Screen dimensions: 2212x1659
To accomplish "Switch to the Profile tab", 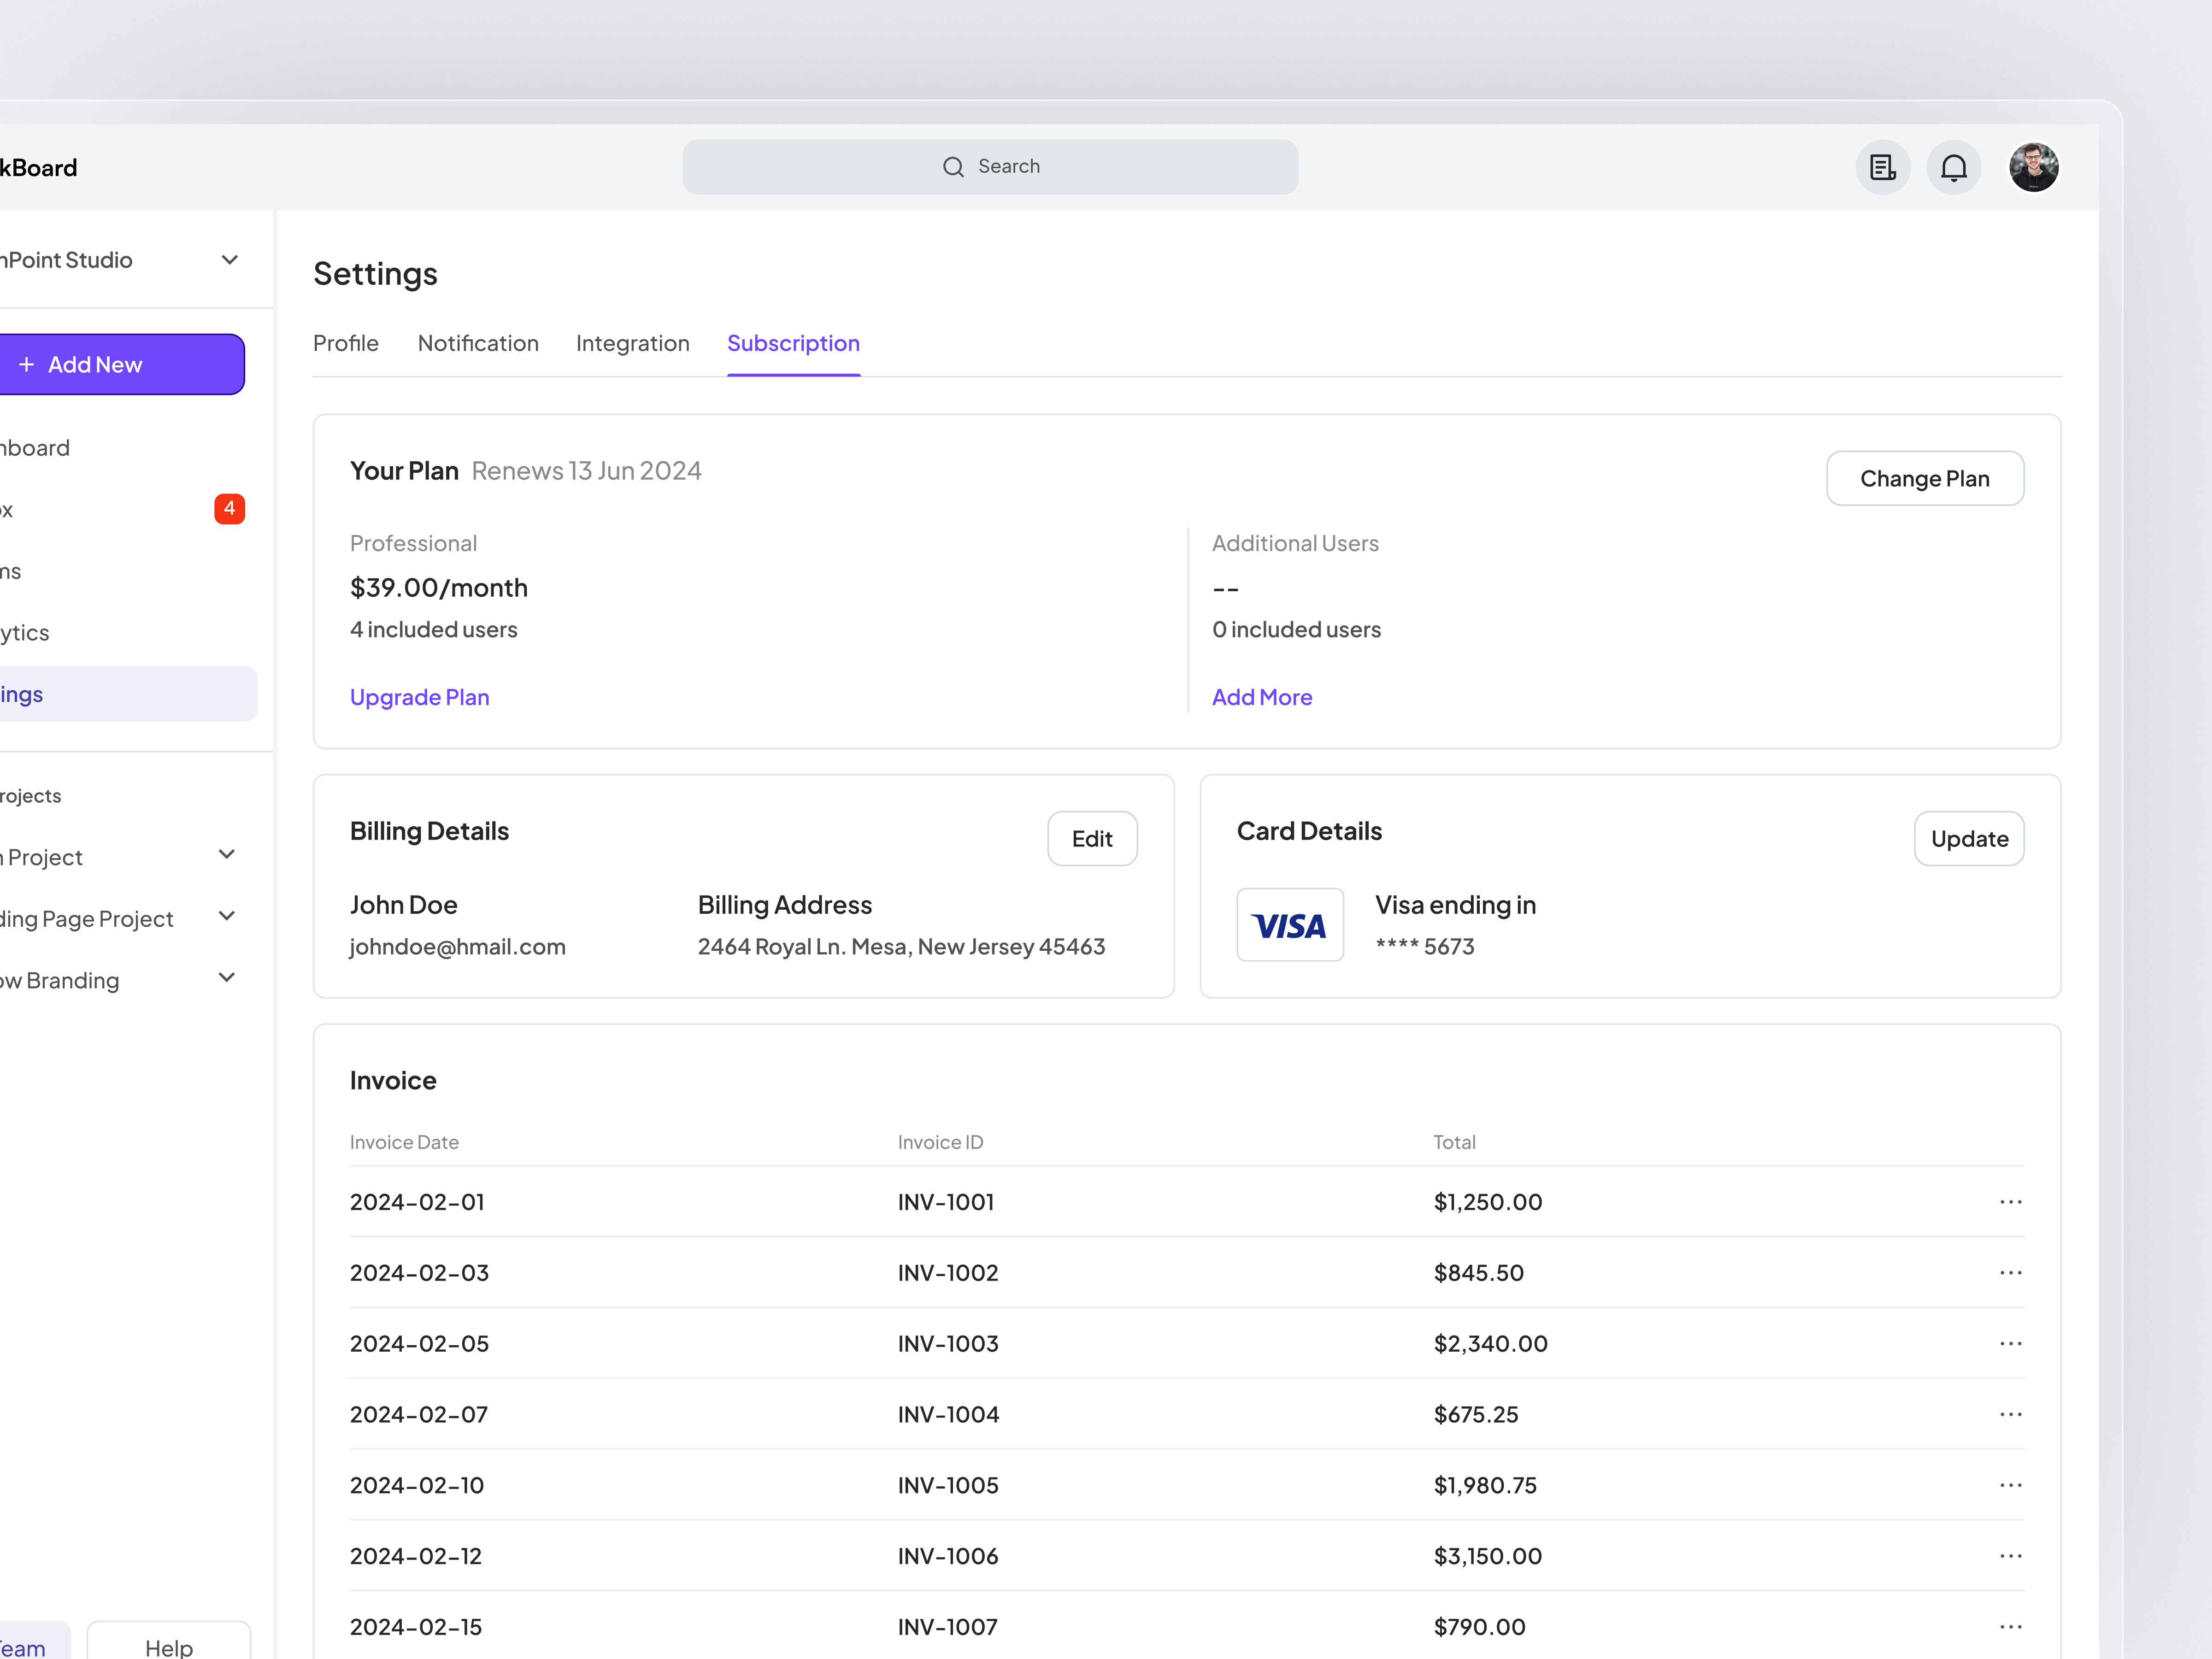I will tap(346, 344).
